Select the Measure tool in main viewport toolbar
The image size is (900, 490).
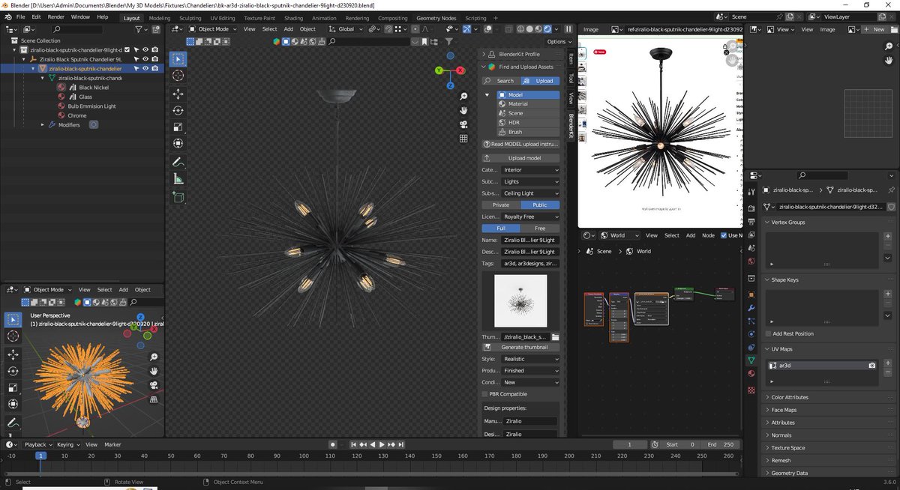(x=178, y=179)
